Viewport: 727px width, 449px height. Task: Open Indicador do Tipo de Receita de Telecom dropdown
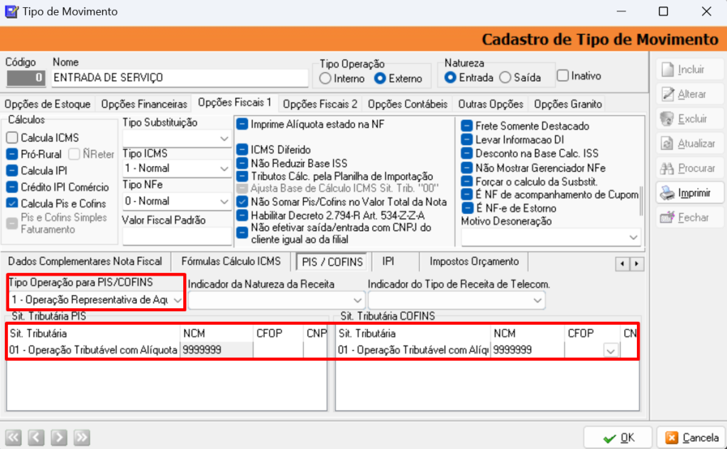point(537,301)
